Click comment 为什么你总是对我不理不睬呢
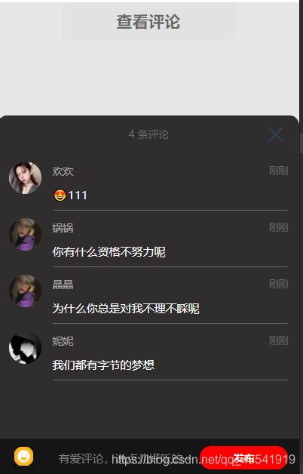The image size is (303, 474). 126,309
